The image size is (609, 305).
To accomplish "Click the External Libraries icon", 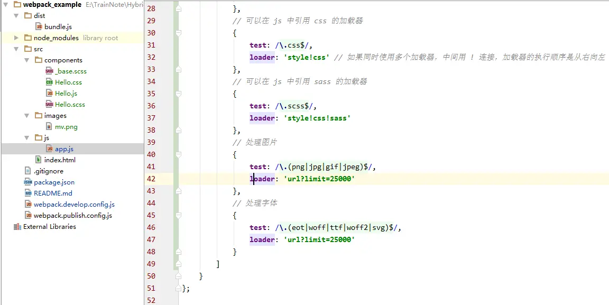I will pos(17,227).
